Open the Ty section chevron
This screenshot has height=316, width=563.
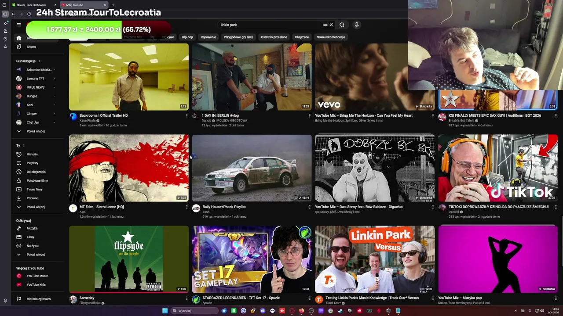[x=23, y=145]
